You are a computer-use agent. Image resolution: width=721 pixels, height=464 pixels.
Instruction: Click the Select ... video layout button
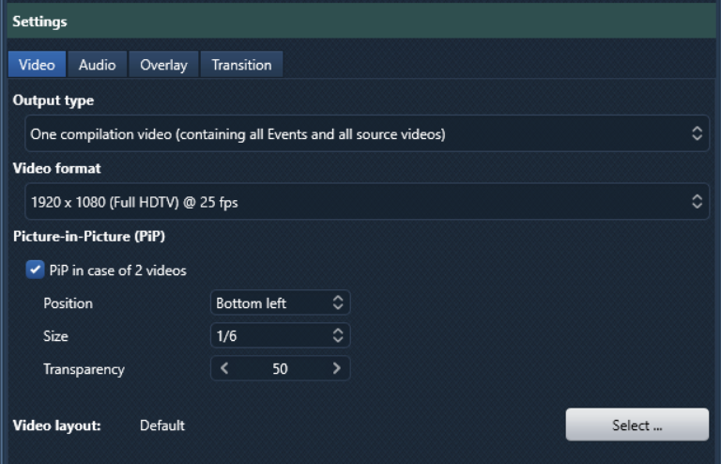pos(637,425)
